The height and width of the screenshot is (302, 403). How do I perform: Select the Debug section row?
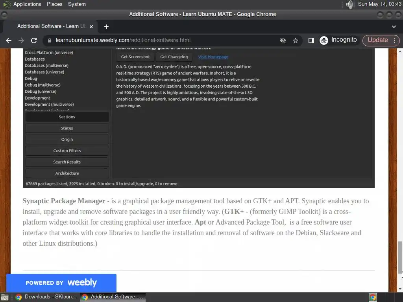[31, 79]
